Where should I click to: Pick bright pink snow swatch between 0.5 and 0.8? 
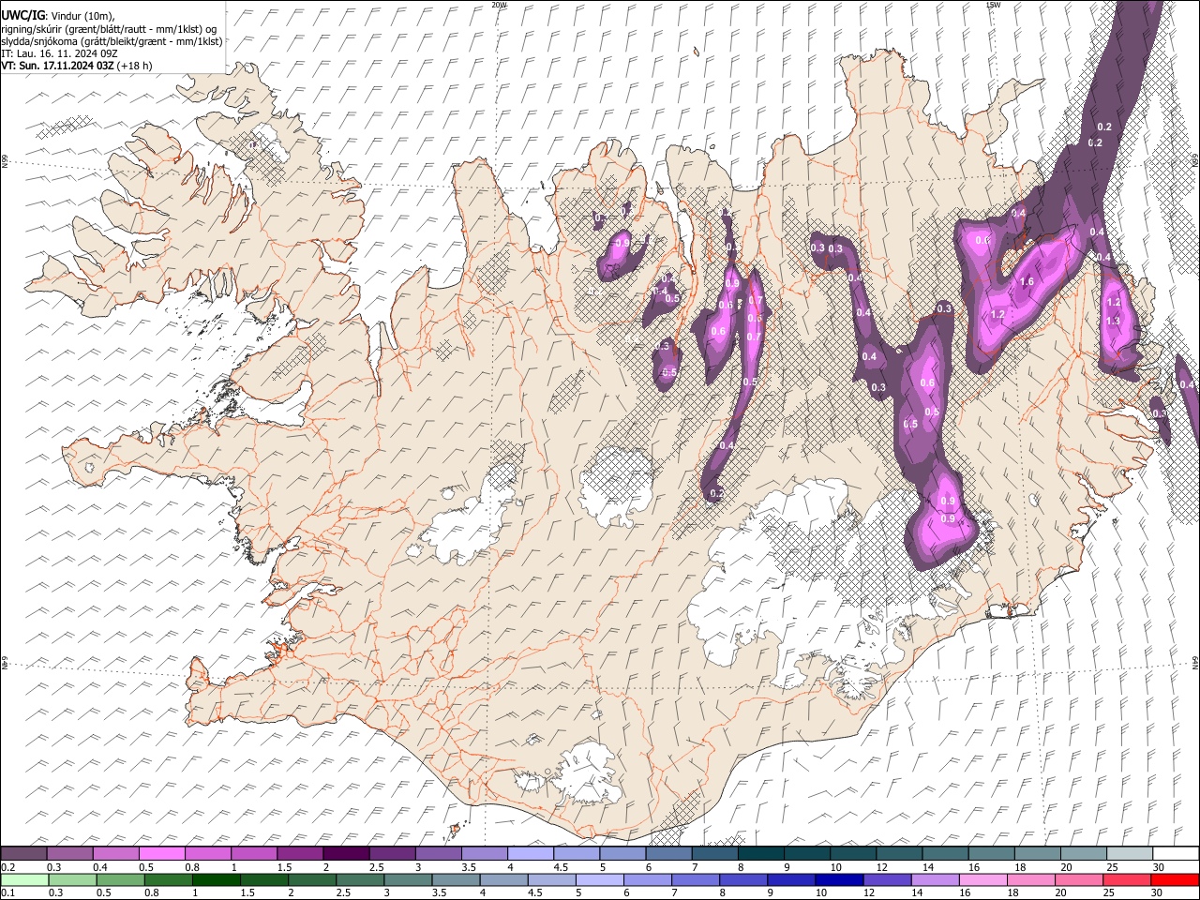(x=161, y=853)
